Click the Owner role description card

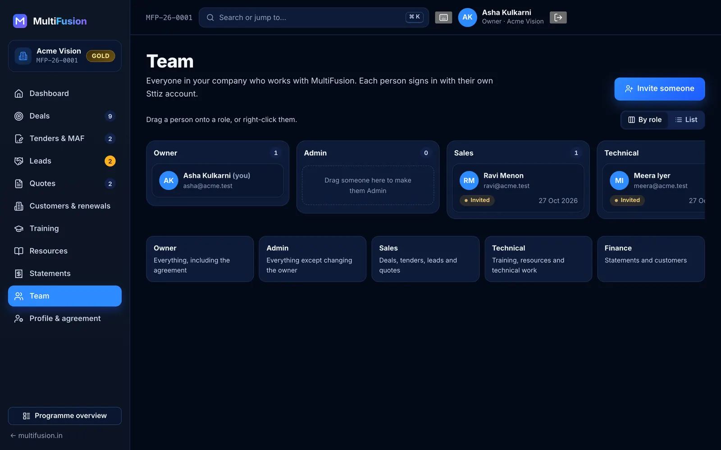coord(200,259)
